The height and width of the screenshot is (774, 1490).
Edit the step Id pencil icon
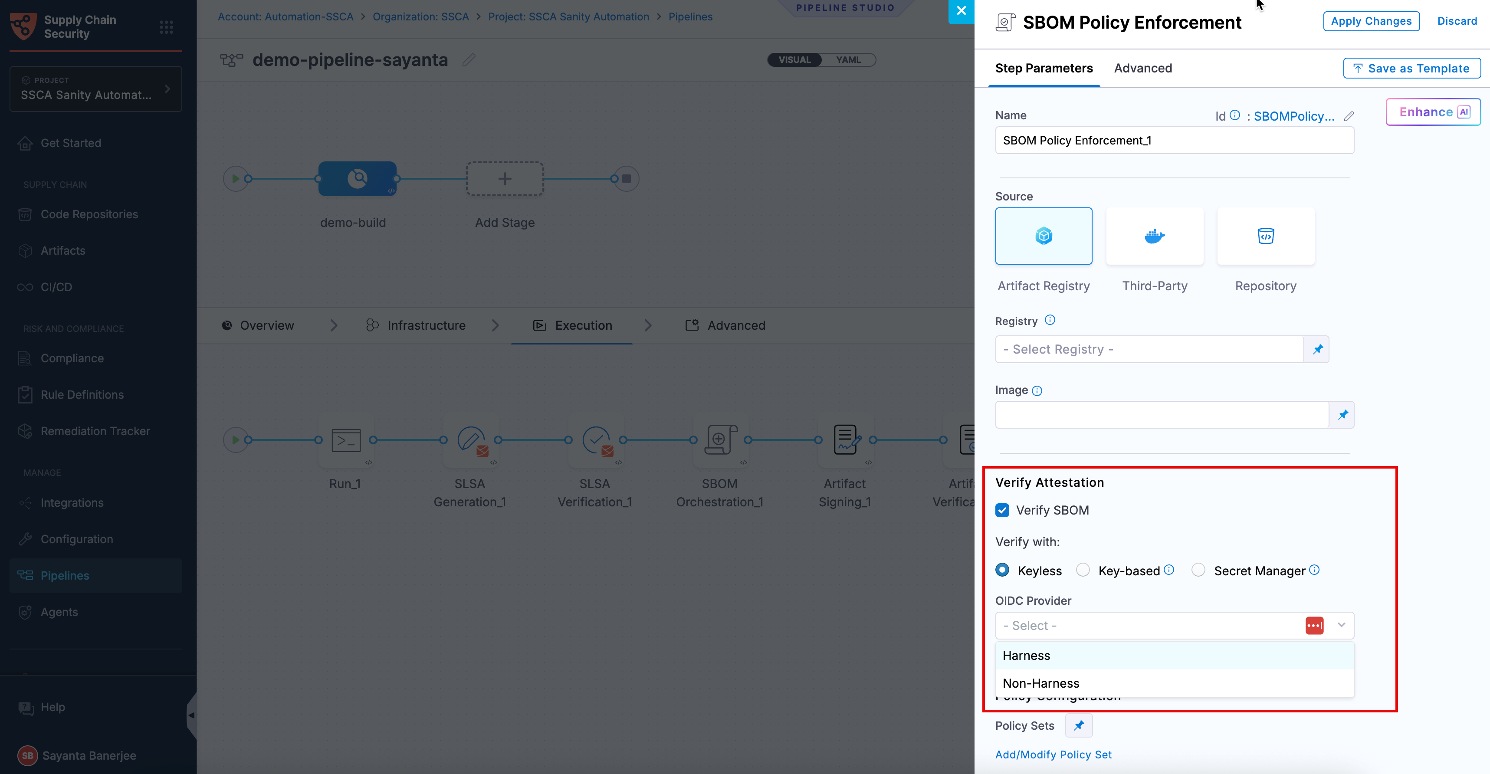tap(1349, 116)
